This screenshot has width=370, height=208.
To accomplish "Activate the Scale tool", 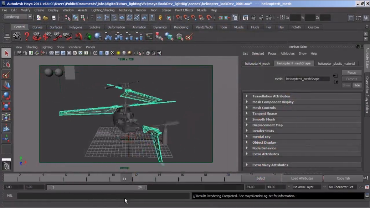I will [6, 106].
